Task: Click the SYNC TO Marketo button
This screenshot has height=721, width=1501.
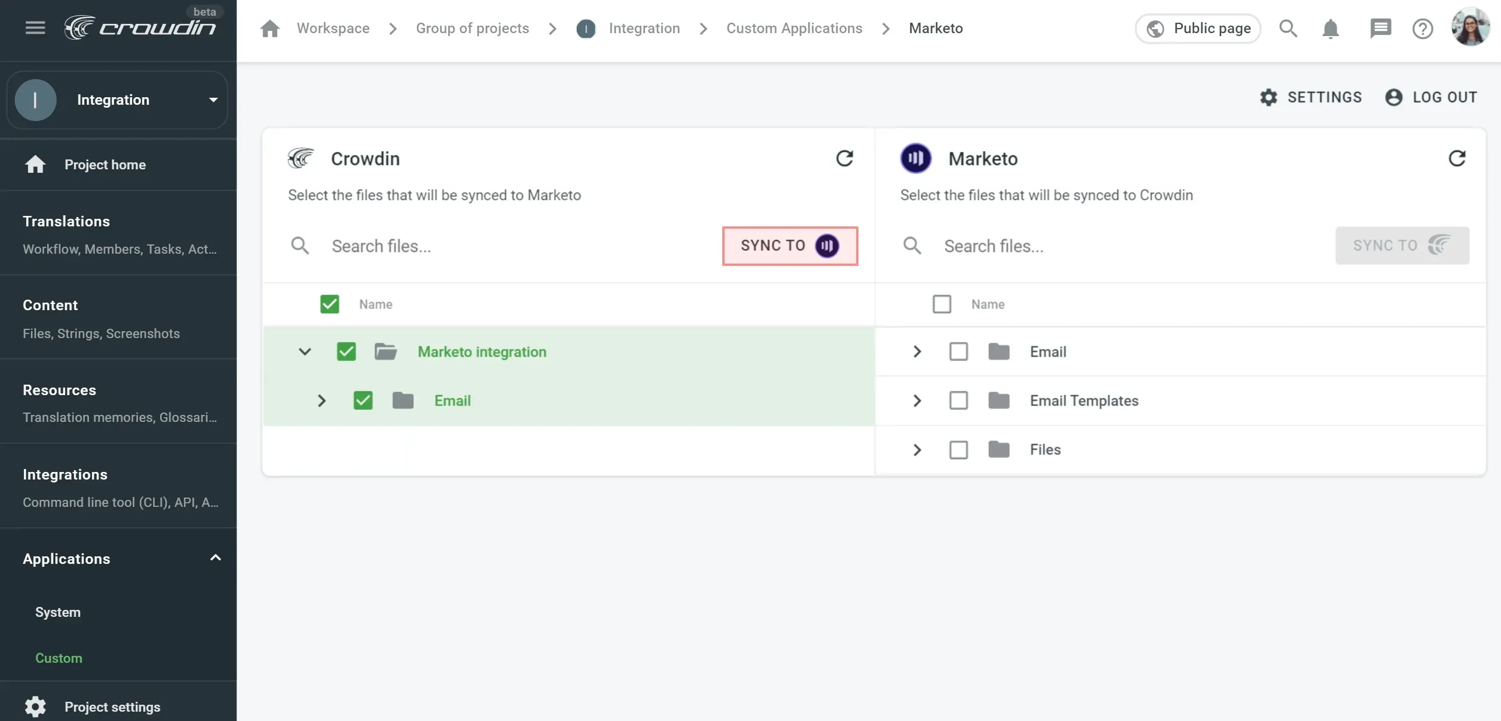Action: (x=790, y=246)
